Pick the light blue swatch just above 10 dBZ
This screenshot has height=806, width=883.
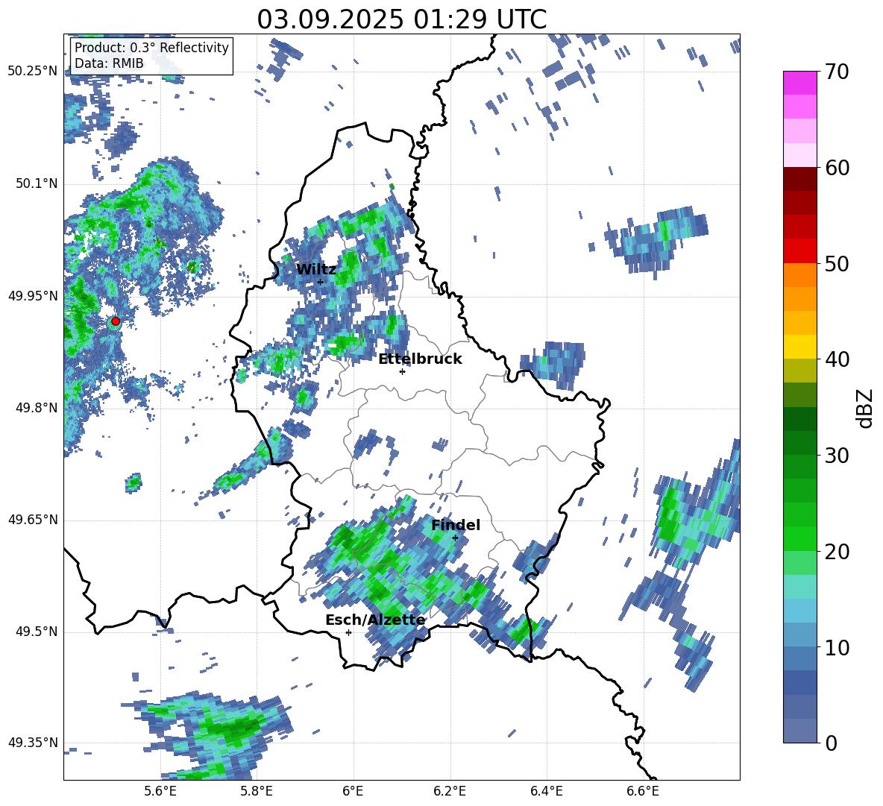pyautogui.click(x=800, y=635)
